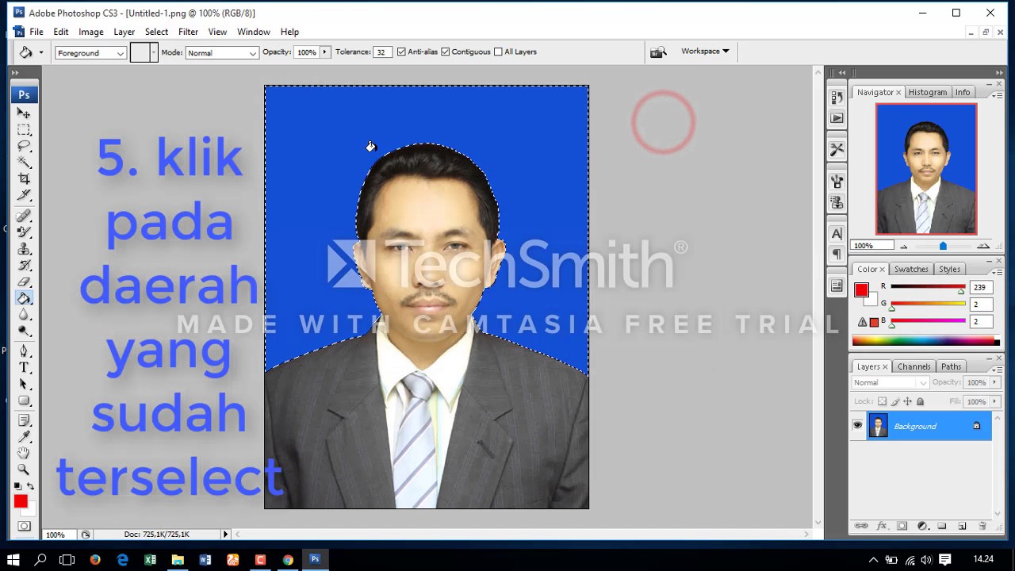Select the Rectangular Marquee tool
The image size is (1015, 571).
pos(24,130)
